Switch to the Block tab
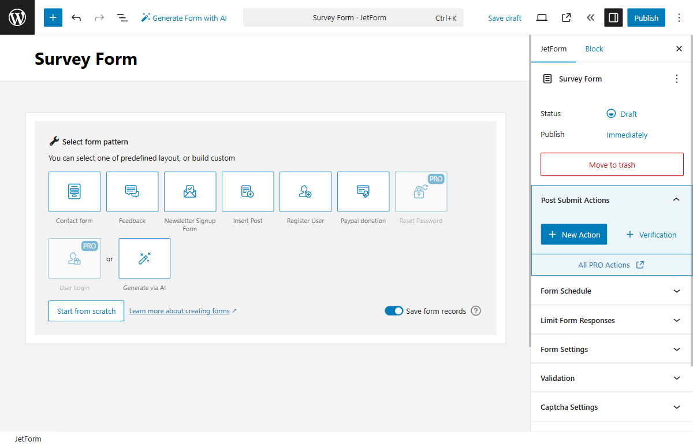Viewport: 693px width, 445px height. click(x=594, y=49)
